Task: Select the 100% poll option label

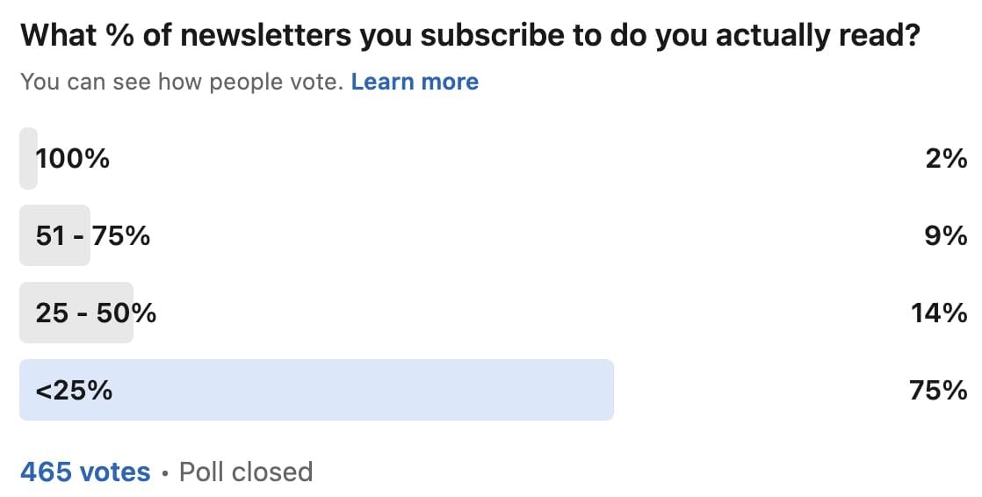Action: (73, 159)
